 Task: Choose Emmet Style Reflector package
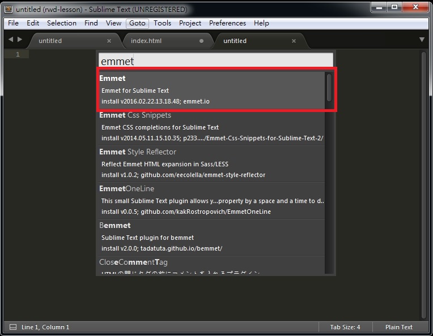pos(211,163)
